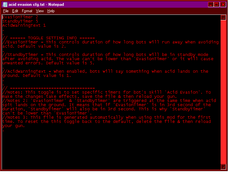Click the Notepad icon in title bar

coord(5,5)
